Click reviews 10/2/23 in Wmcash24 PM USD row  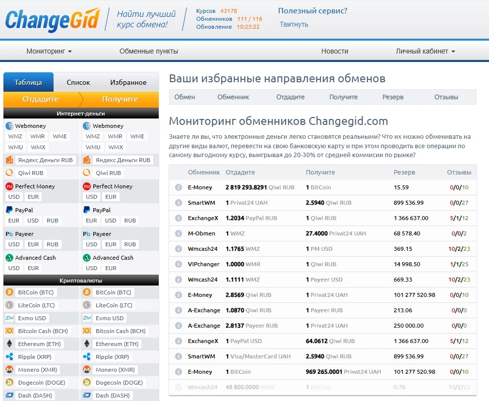tap(459, 249)
